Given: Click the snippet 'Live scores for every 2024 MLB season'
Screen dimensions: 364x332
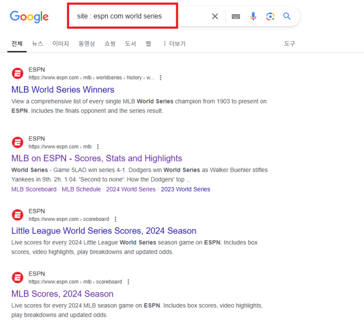Looking at the screenshot, I should coord(137,310).
